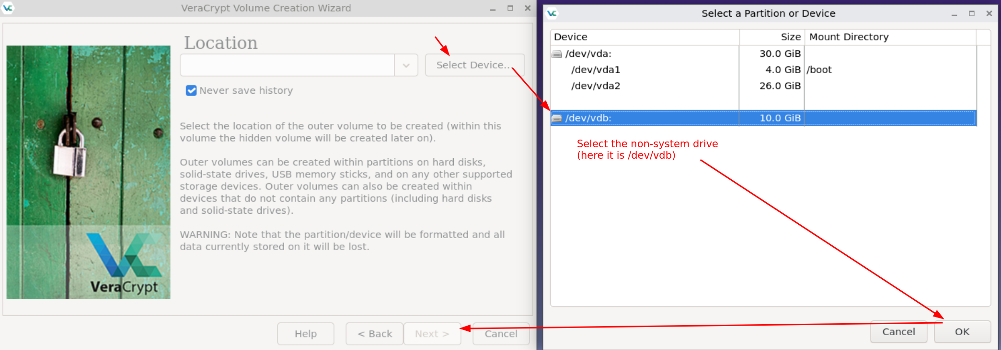The width and height of the screenshot is (1001, 350).
Task: Confirm device selection with OK
Action: click(962, 332)
